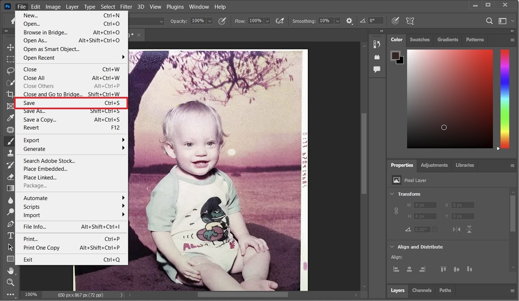This screenshot has height=301, width=519.
Task: Toggle the width-height link chain icon
Action: pos(396,211)
